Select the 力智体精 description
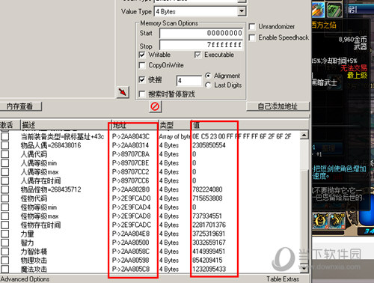 click(x=34, y=252)
